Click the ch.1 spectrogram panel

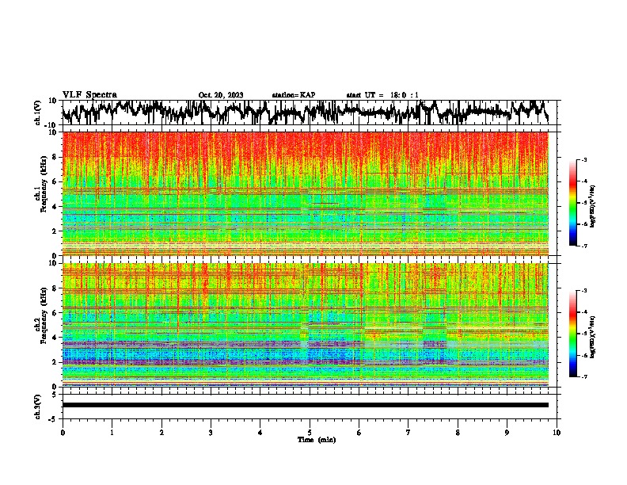[305, 193]
